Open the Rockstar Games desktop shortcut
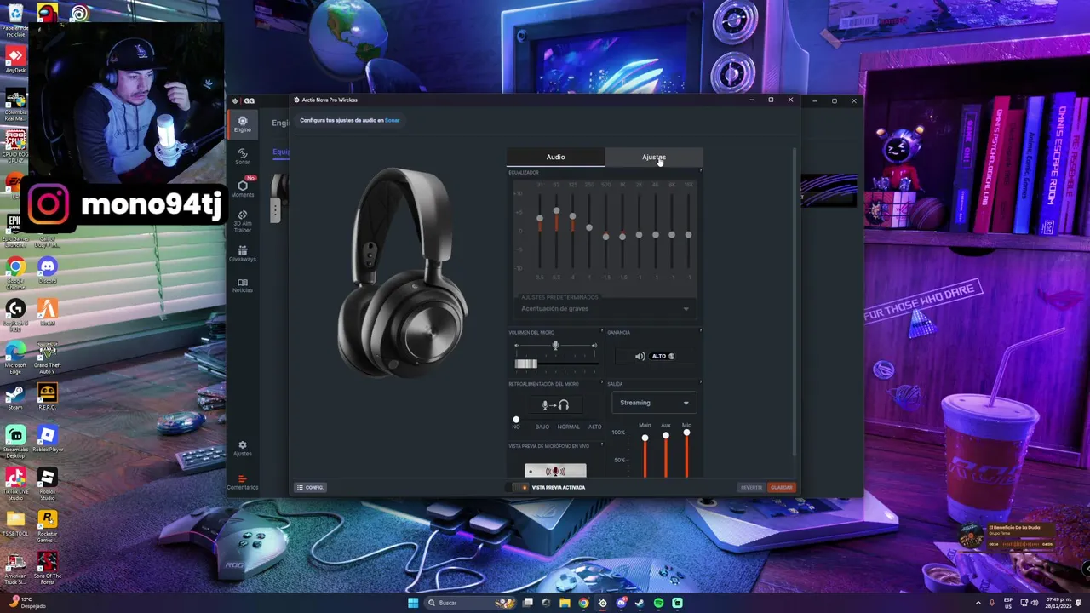Viewport: 1090px width, 613px height. (x=48, y=525)
